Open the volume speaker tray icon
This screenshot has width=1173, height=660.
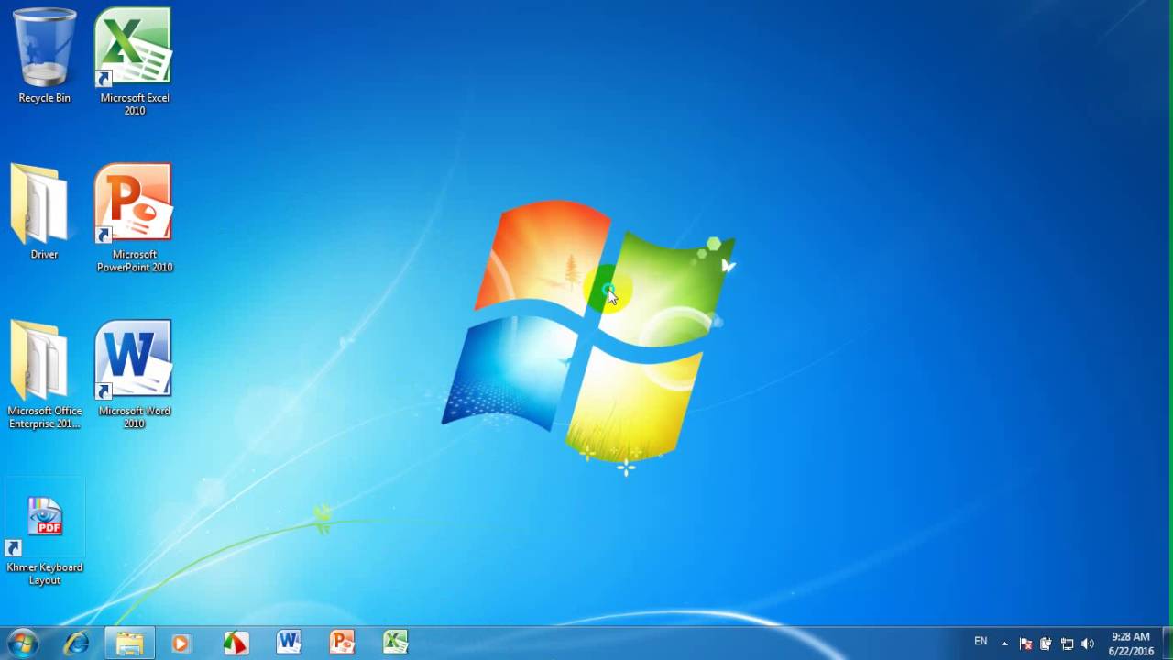coord(1088,643)
